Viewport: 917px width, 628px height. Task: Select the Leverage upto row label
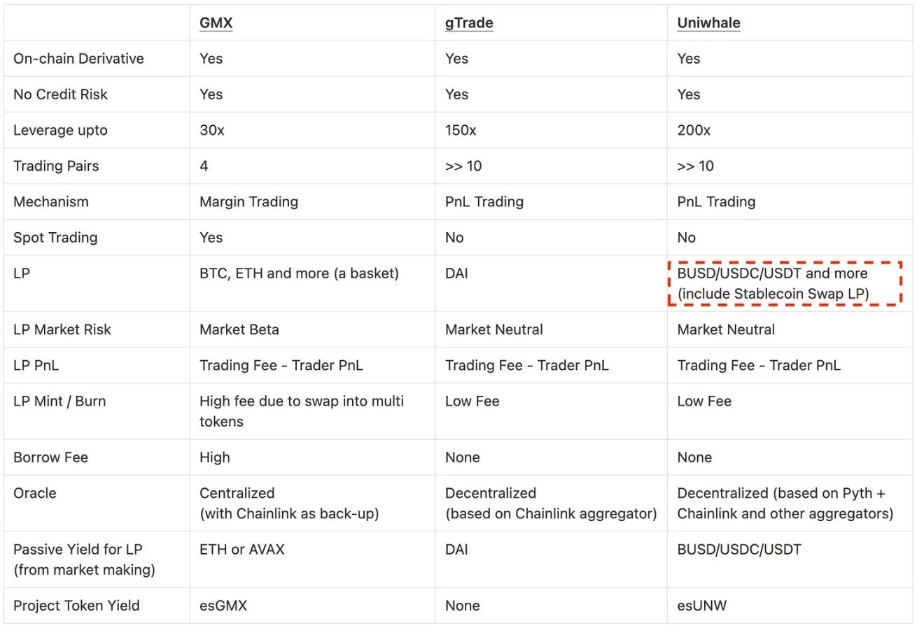tap(60, 131)
